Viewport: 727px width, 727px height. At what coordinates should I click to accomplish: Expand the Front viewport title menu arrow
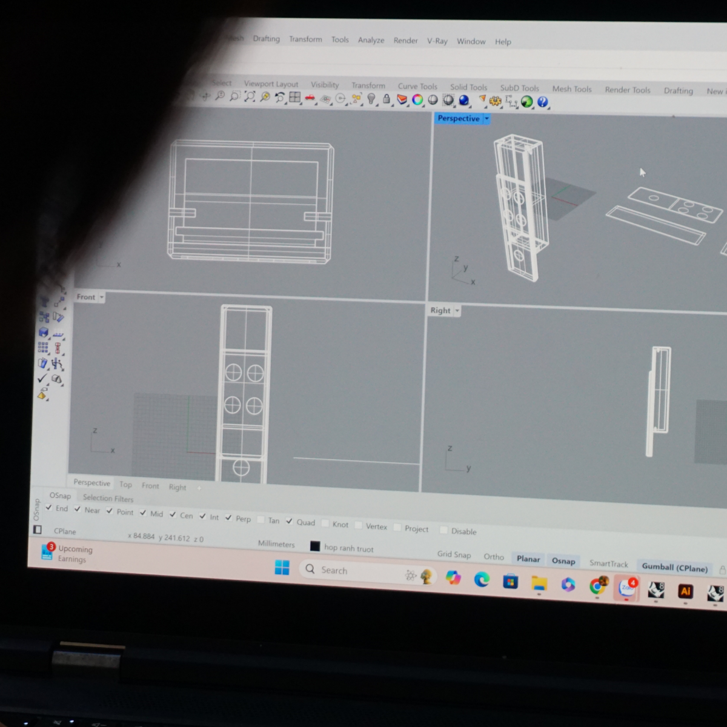pyautogui.click(x=102, y=297)
